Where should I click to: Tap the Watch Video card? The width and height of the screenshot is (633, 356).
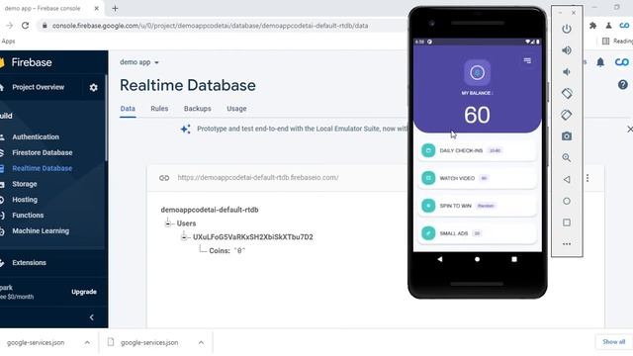pyautogui.click(x=477, y=178)
